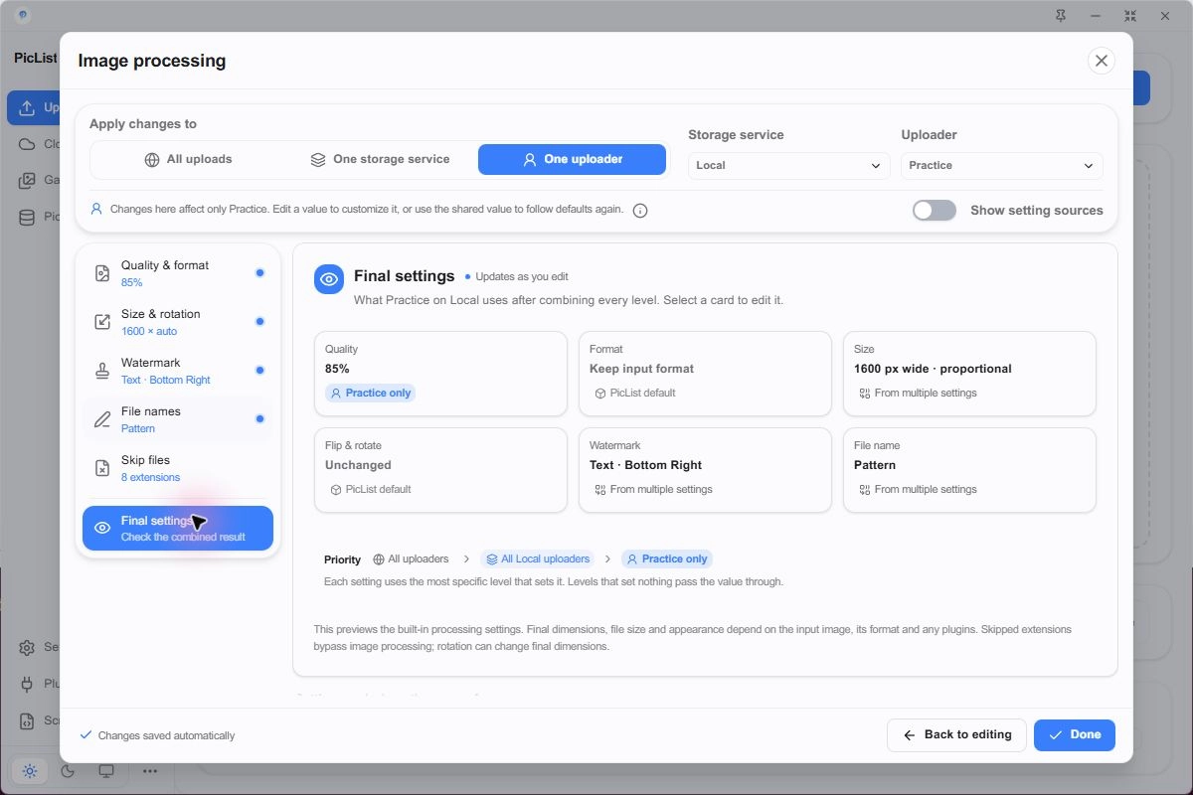Click the plugin plug icon in PicList sidebar
Viewport: 1193px width, 795px height.
point(27,684)
